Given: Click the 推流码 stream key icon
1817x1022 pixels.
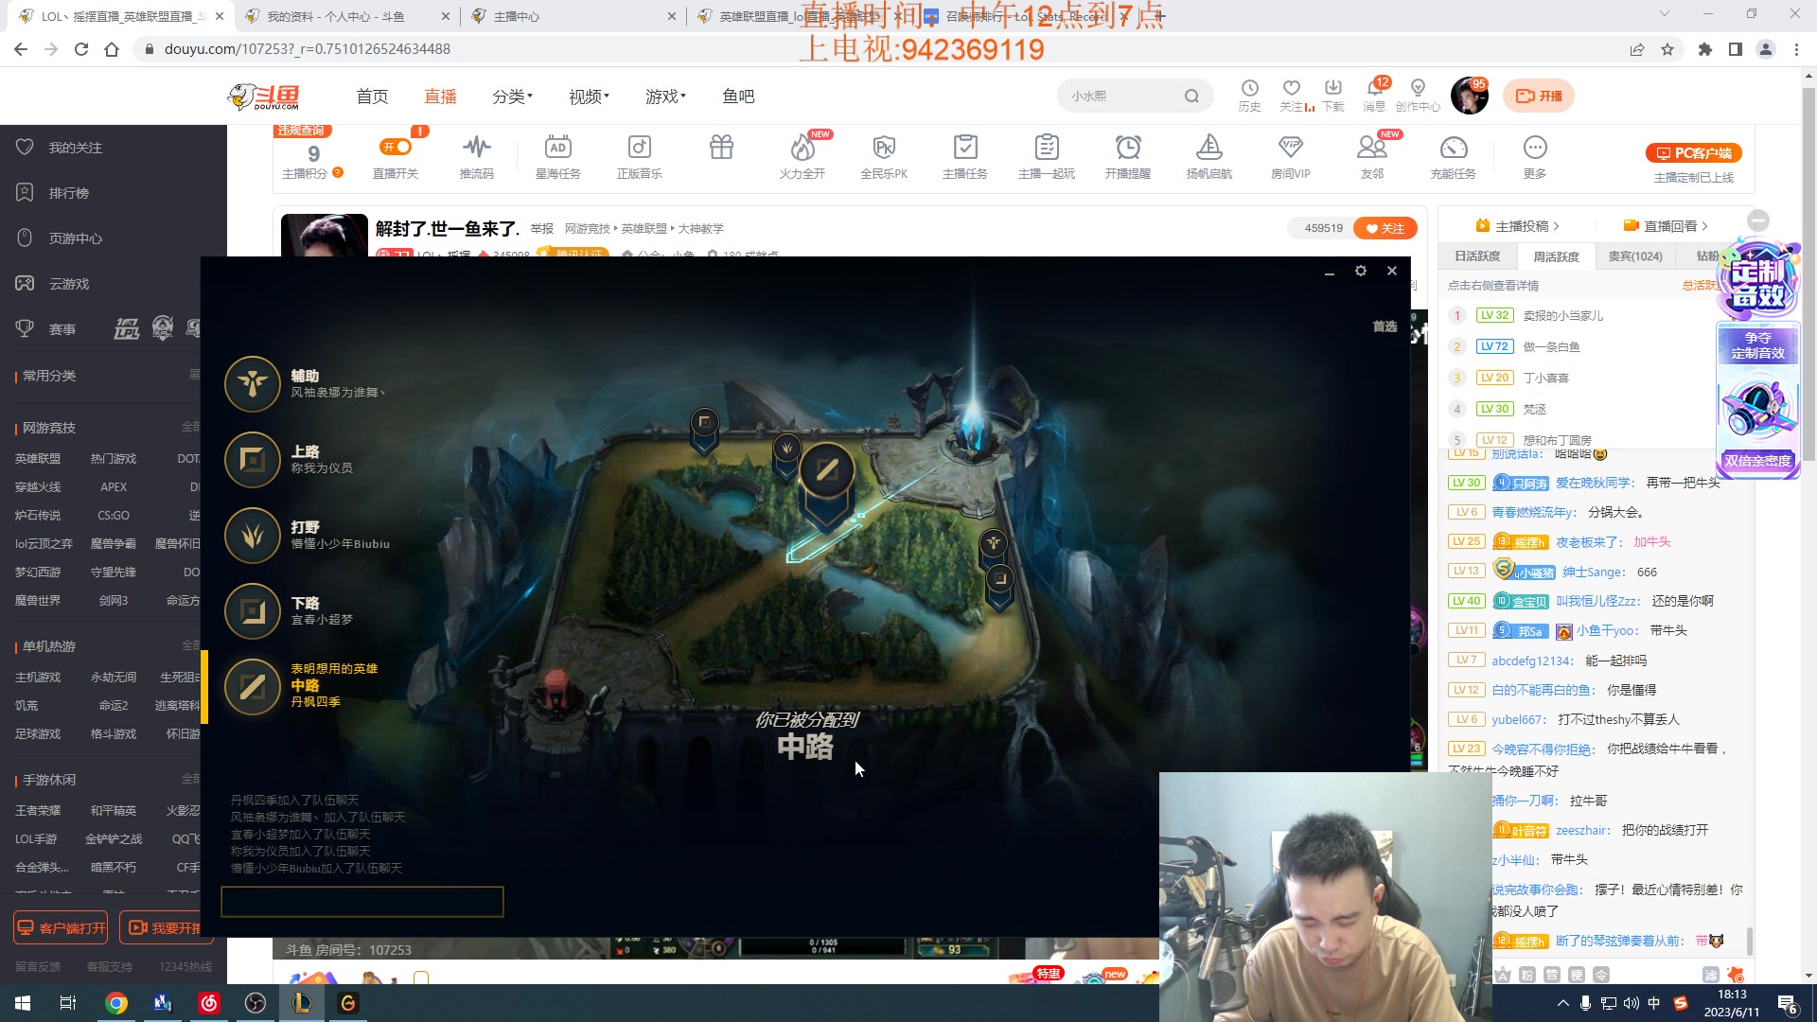Looking at the screenshot, I should (476, 149).
